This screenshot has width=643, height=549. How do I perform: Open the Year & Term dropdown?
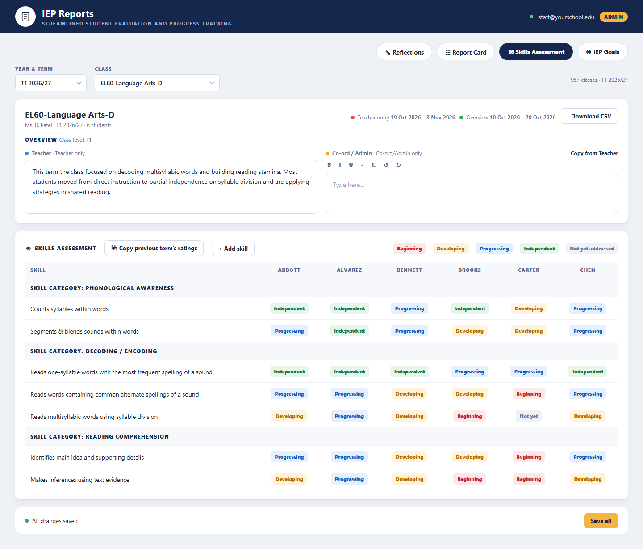pyautogui.click(x=51, y=83)
